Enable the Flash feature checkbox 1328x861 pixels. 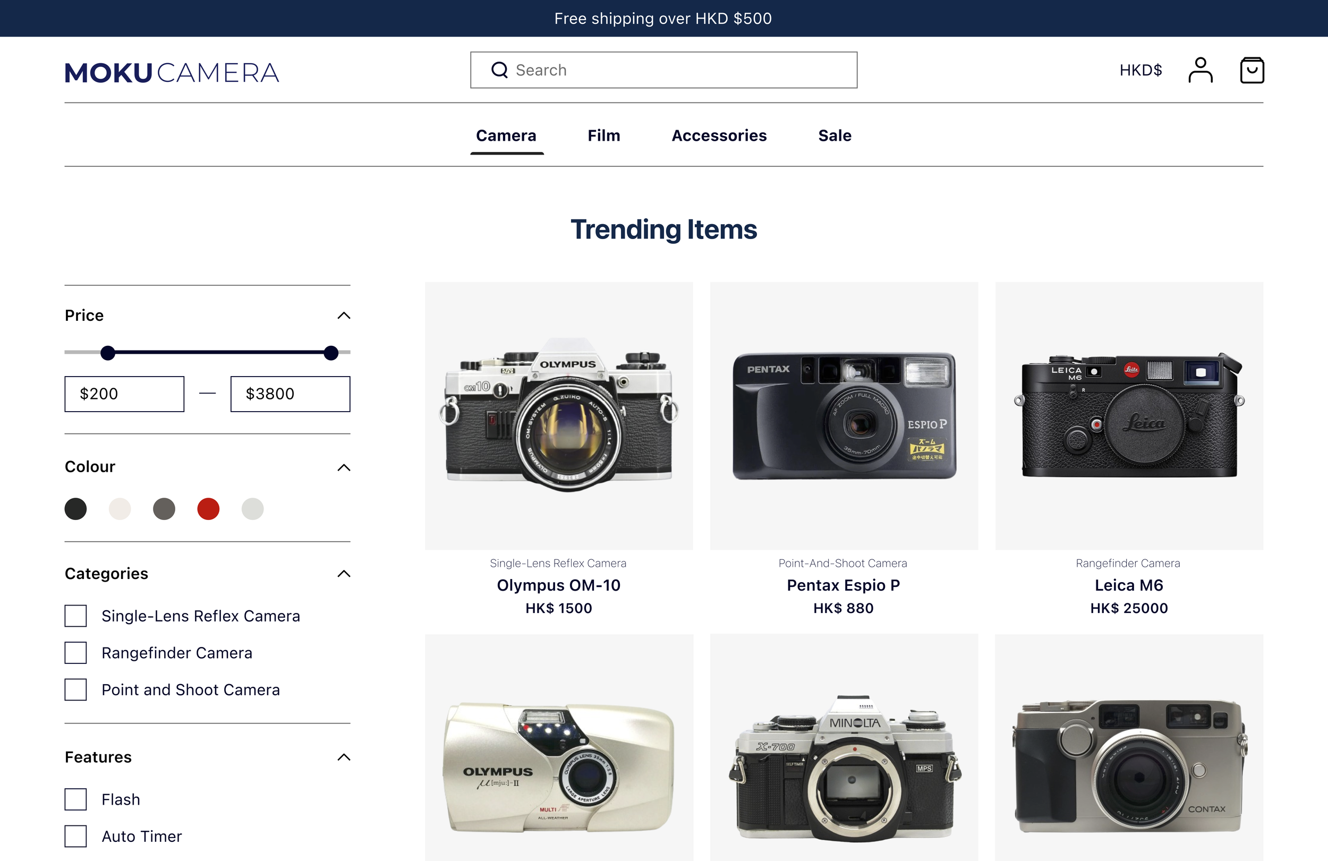point(76,799)
